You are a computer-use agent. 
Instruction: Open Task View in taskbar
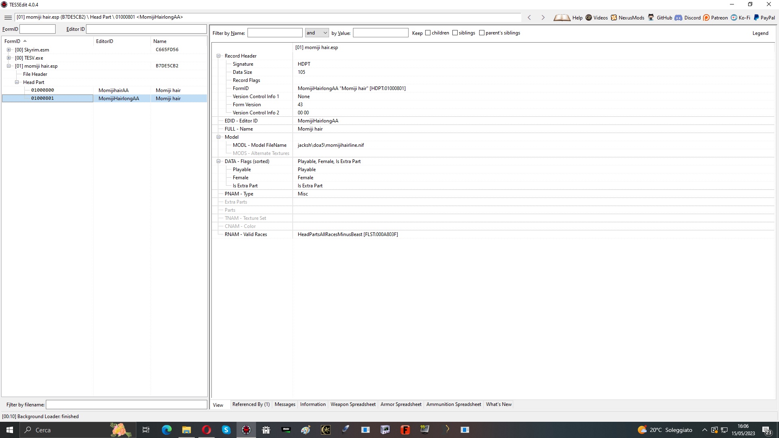coord(146,430)
